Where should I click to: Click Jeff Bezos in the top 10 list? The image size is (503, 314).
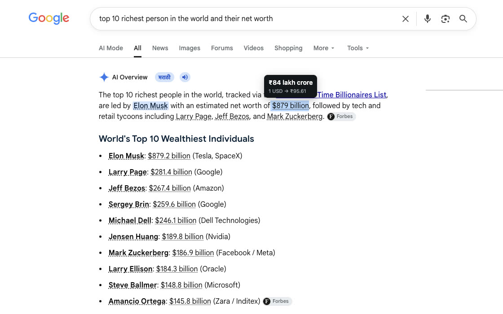pos(127,188)
